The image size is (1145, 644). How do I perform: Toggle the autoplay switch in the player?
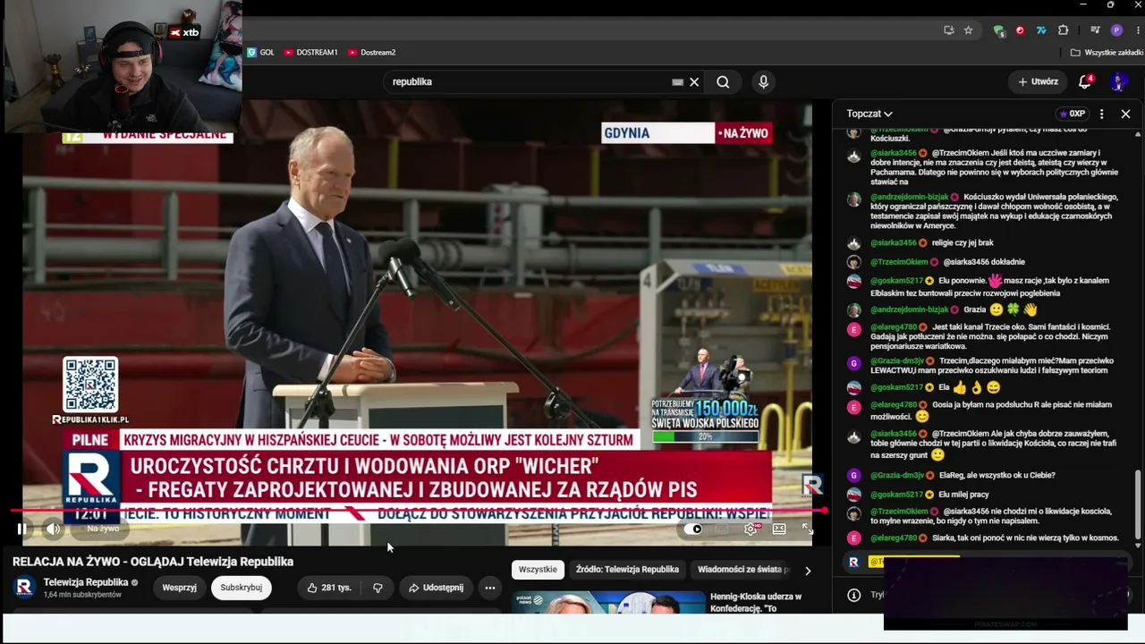click(693, 529)
